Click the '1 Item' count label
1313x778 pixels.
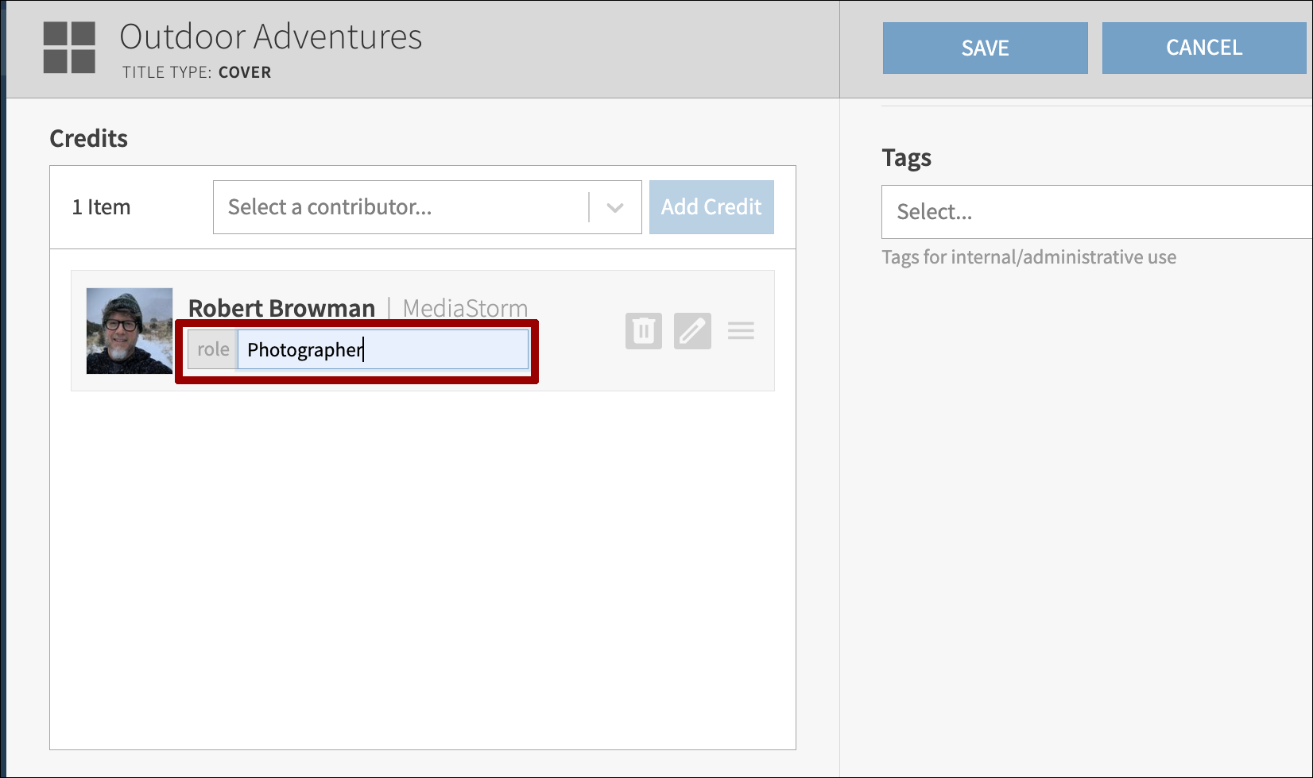pyautogui.click(x=101, y=207)
